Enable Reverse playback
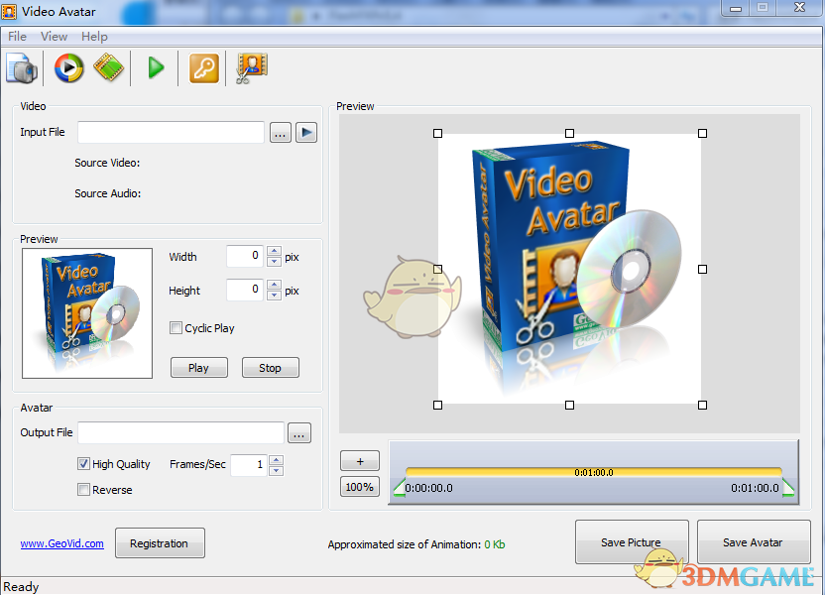The height and width of the screenshot is (595, 825). (84, 489)
